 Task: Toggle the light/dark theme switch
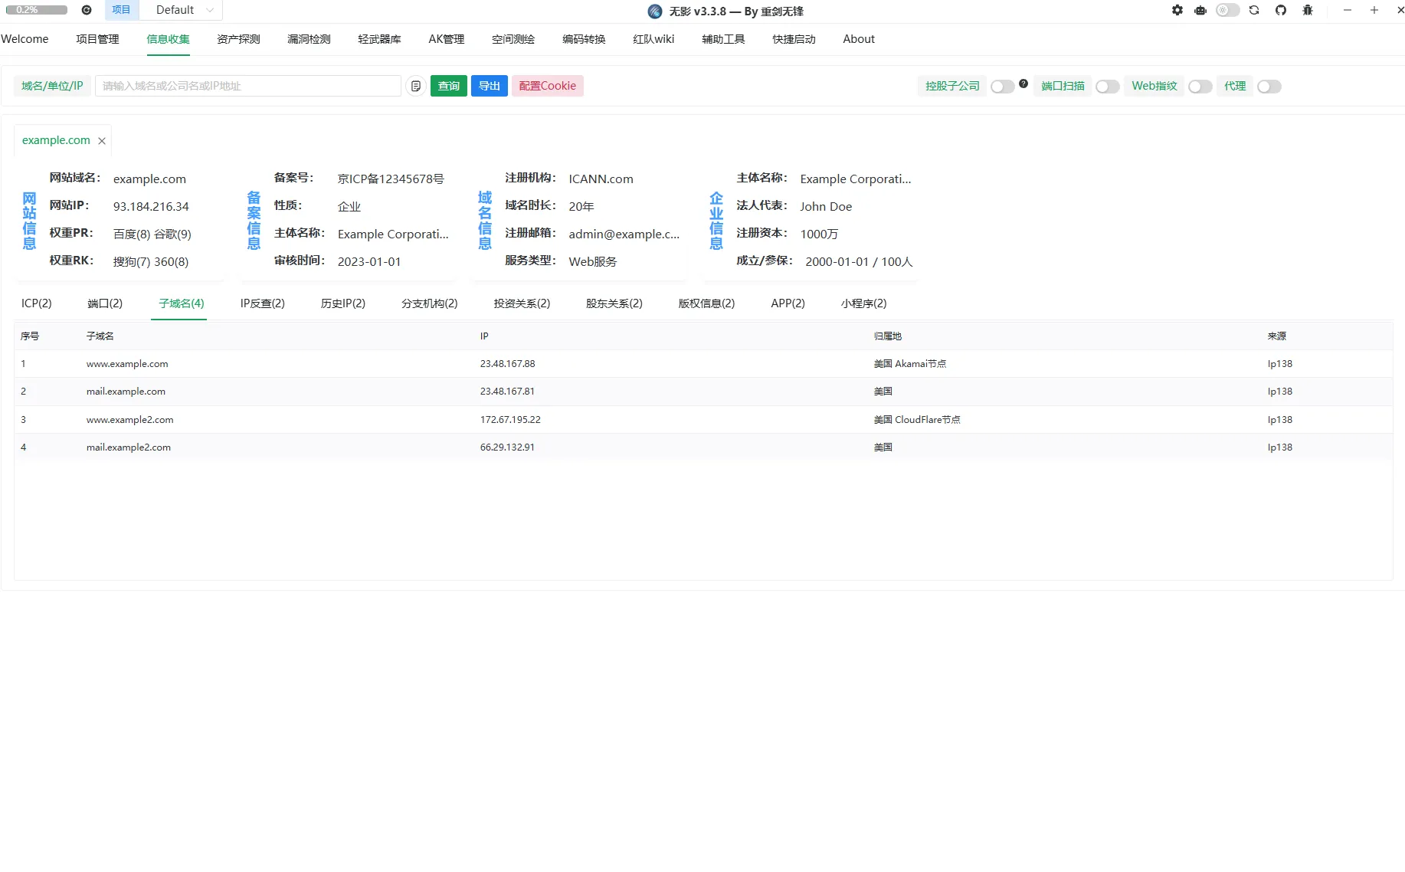1227,10
